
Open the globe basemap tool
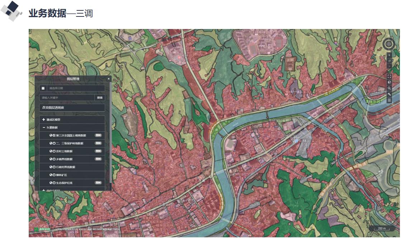[389, 82]
